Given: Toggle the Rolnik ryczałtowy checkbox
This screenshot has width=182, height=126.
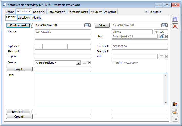Looking at the screenshot, I should (113, 63).
